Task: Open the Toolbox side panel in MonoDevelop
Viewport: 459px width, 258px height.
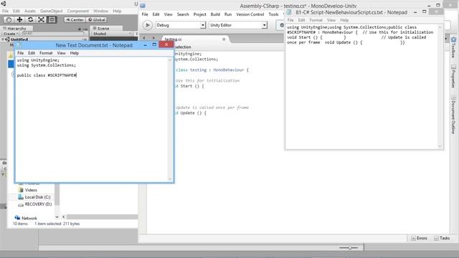Action: click(x=453, y=47)
